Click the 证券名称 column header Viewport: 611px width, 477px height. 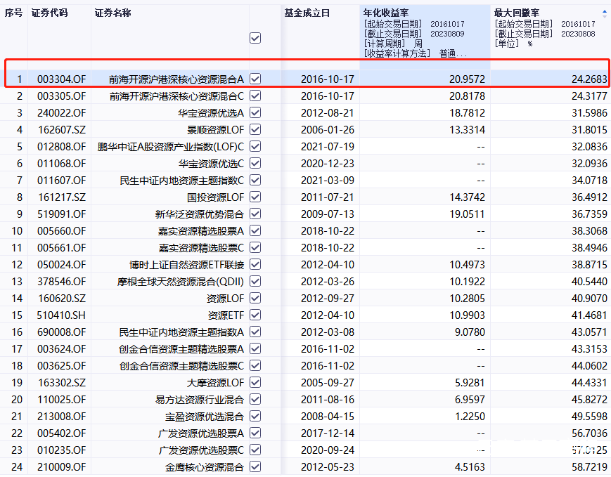113,13
